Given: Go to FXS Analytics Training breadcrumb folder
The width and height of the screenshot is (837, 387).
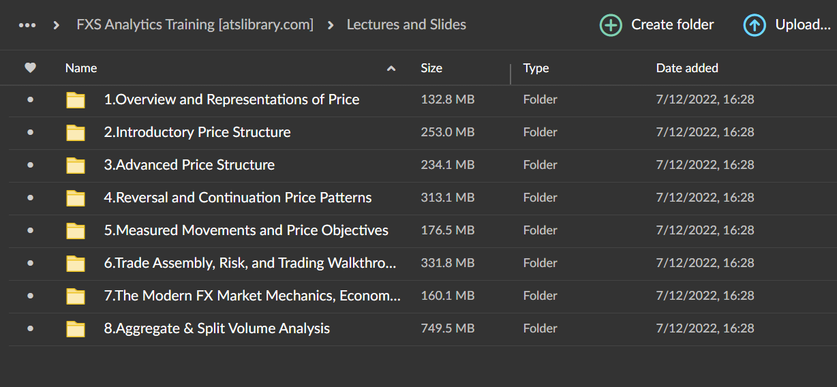Looking at the screenshot, I should pyautogui.click(x=195, y=25).
